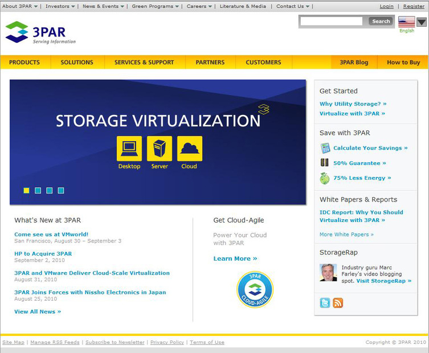Open the SOLUTIONS navigation tab
The image size is (429, 353).
[77, 62]
